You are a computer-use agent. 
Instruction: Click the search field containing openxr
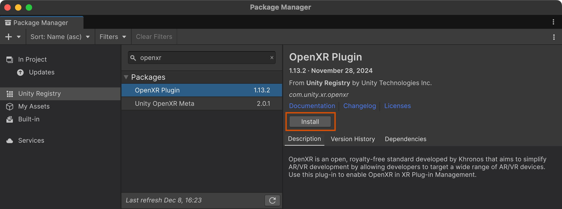pos(202,58)
